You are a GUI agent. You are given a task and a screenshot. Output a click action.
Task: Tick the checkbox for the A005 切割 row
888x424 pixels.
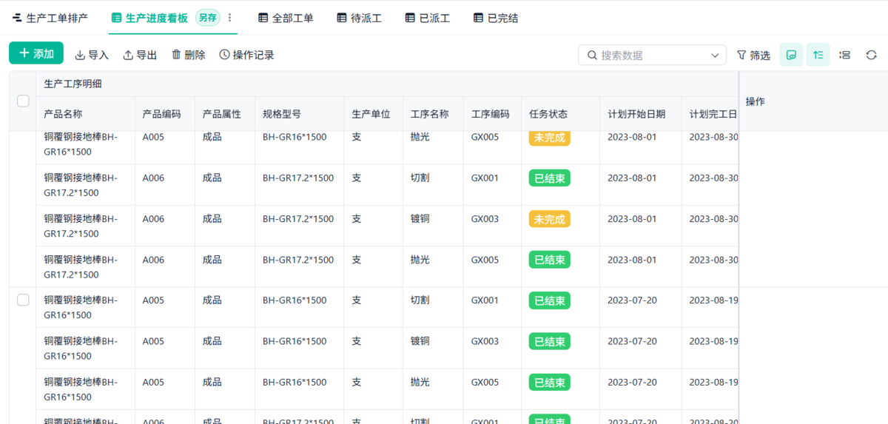click(x=23, y=300)
